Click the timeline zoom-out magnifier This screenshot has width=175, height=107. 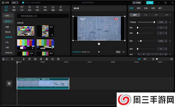(153, 59)
